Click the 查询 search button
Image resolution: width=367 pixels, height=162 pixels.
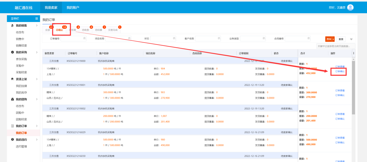click(329, 39)
